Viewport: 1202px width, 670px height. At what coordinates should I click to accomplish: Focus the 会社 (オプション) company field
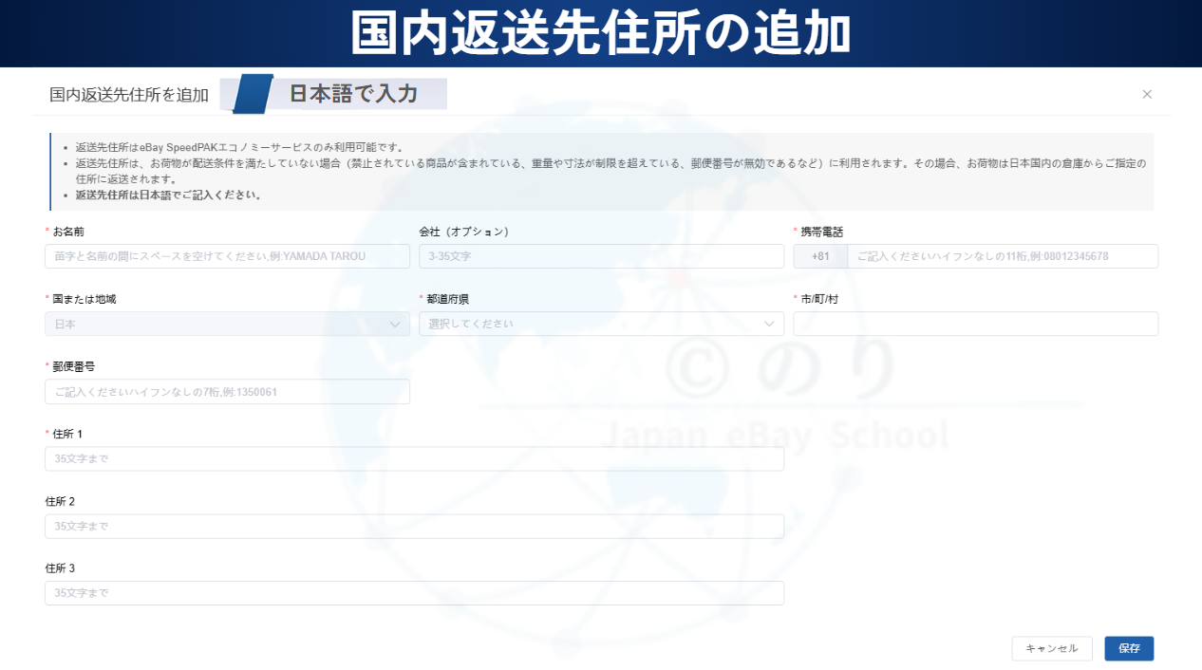(601, 256)
